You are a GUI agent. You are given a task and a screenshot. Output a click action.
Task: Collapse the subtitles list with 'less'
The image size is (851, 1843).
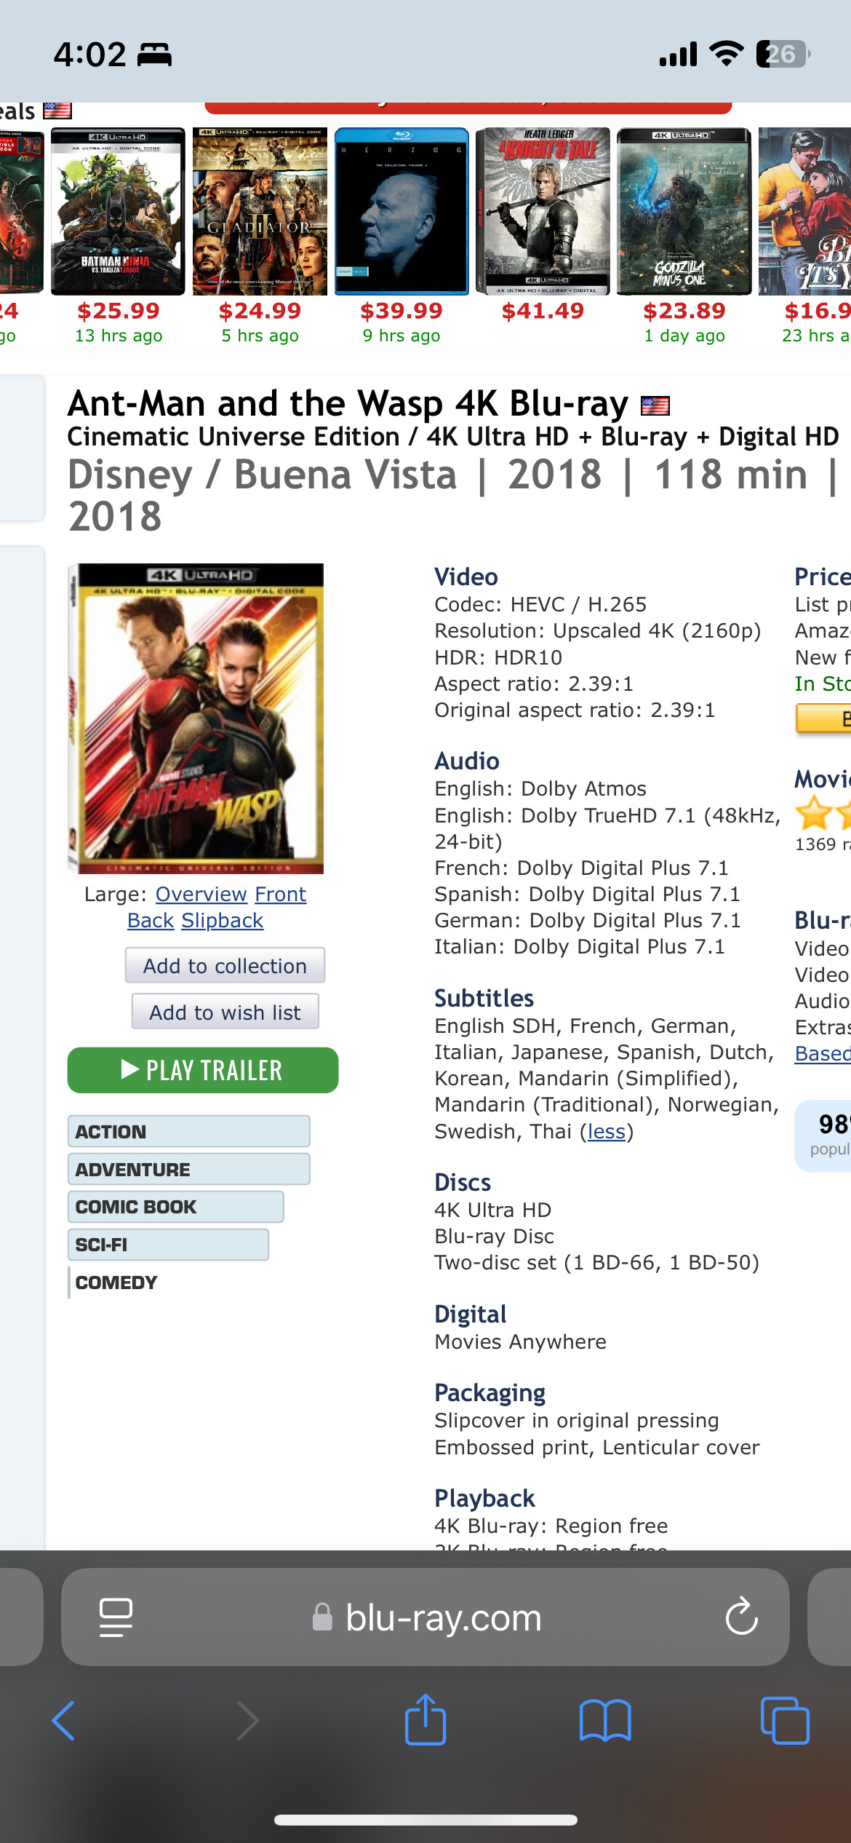pos(607,1132)
